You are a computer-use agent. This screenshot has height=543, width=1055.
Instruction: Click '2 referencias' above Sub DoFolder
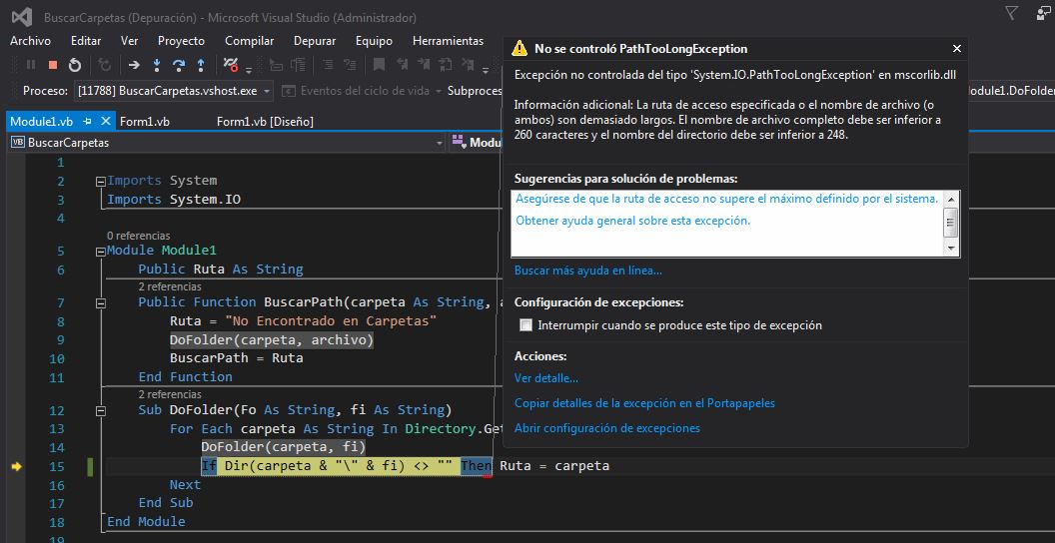pos(170,394)
